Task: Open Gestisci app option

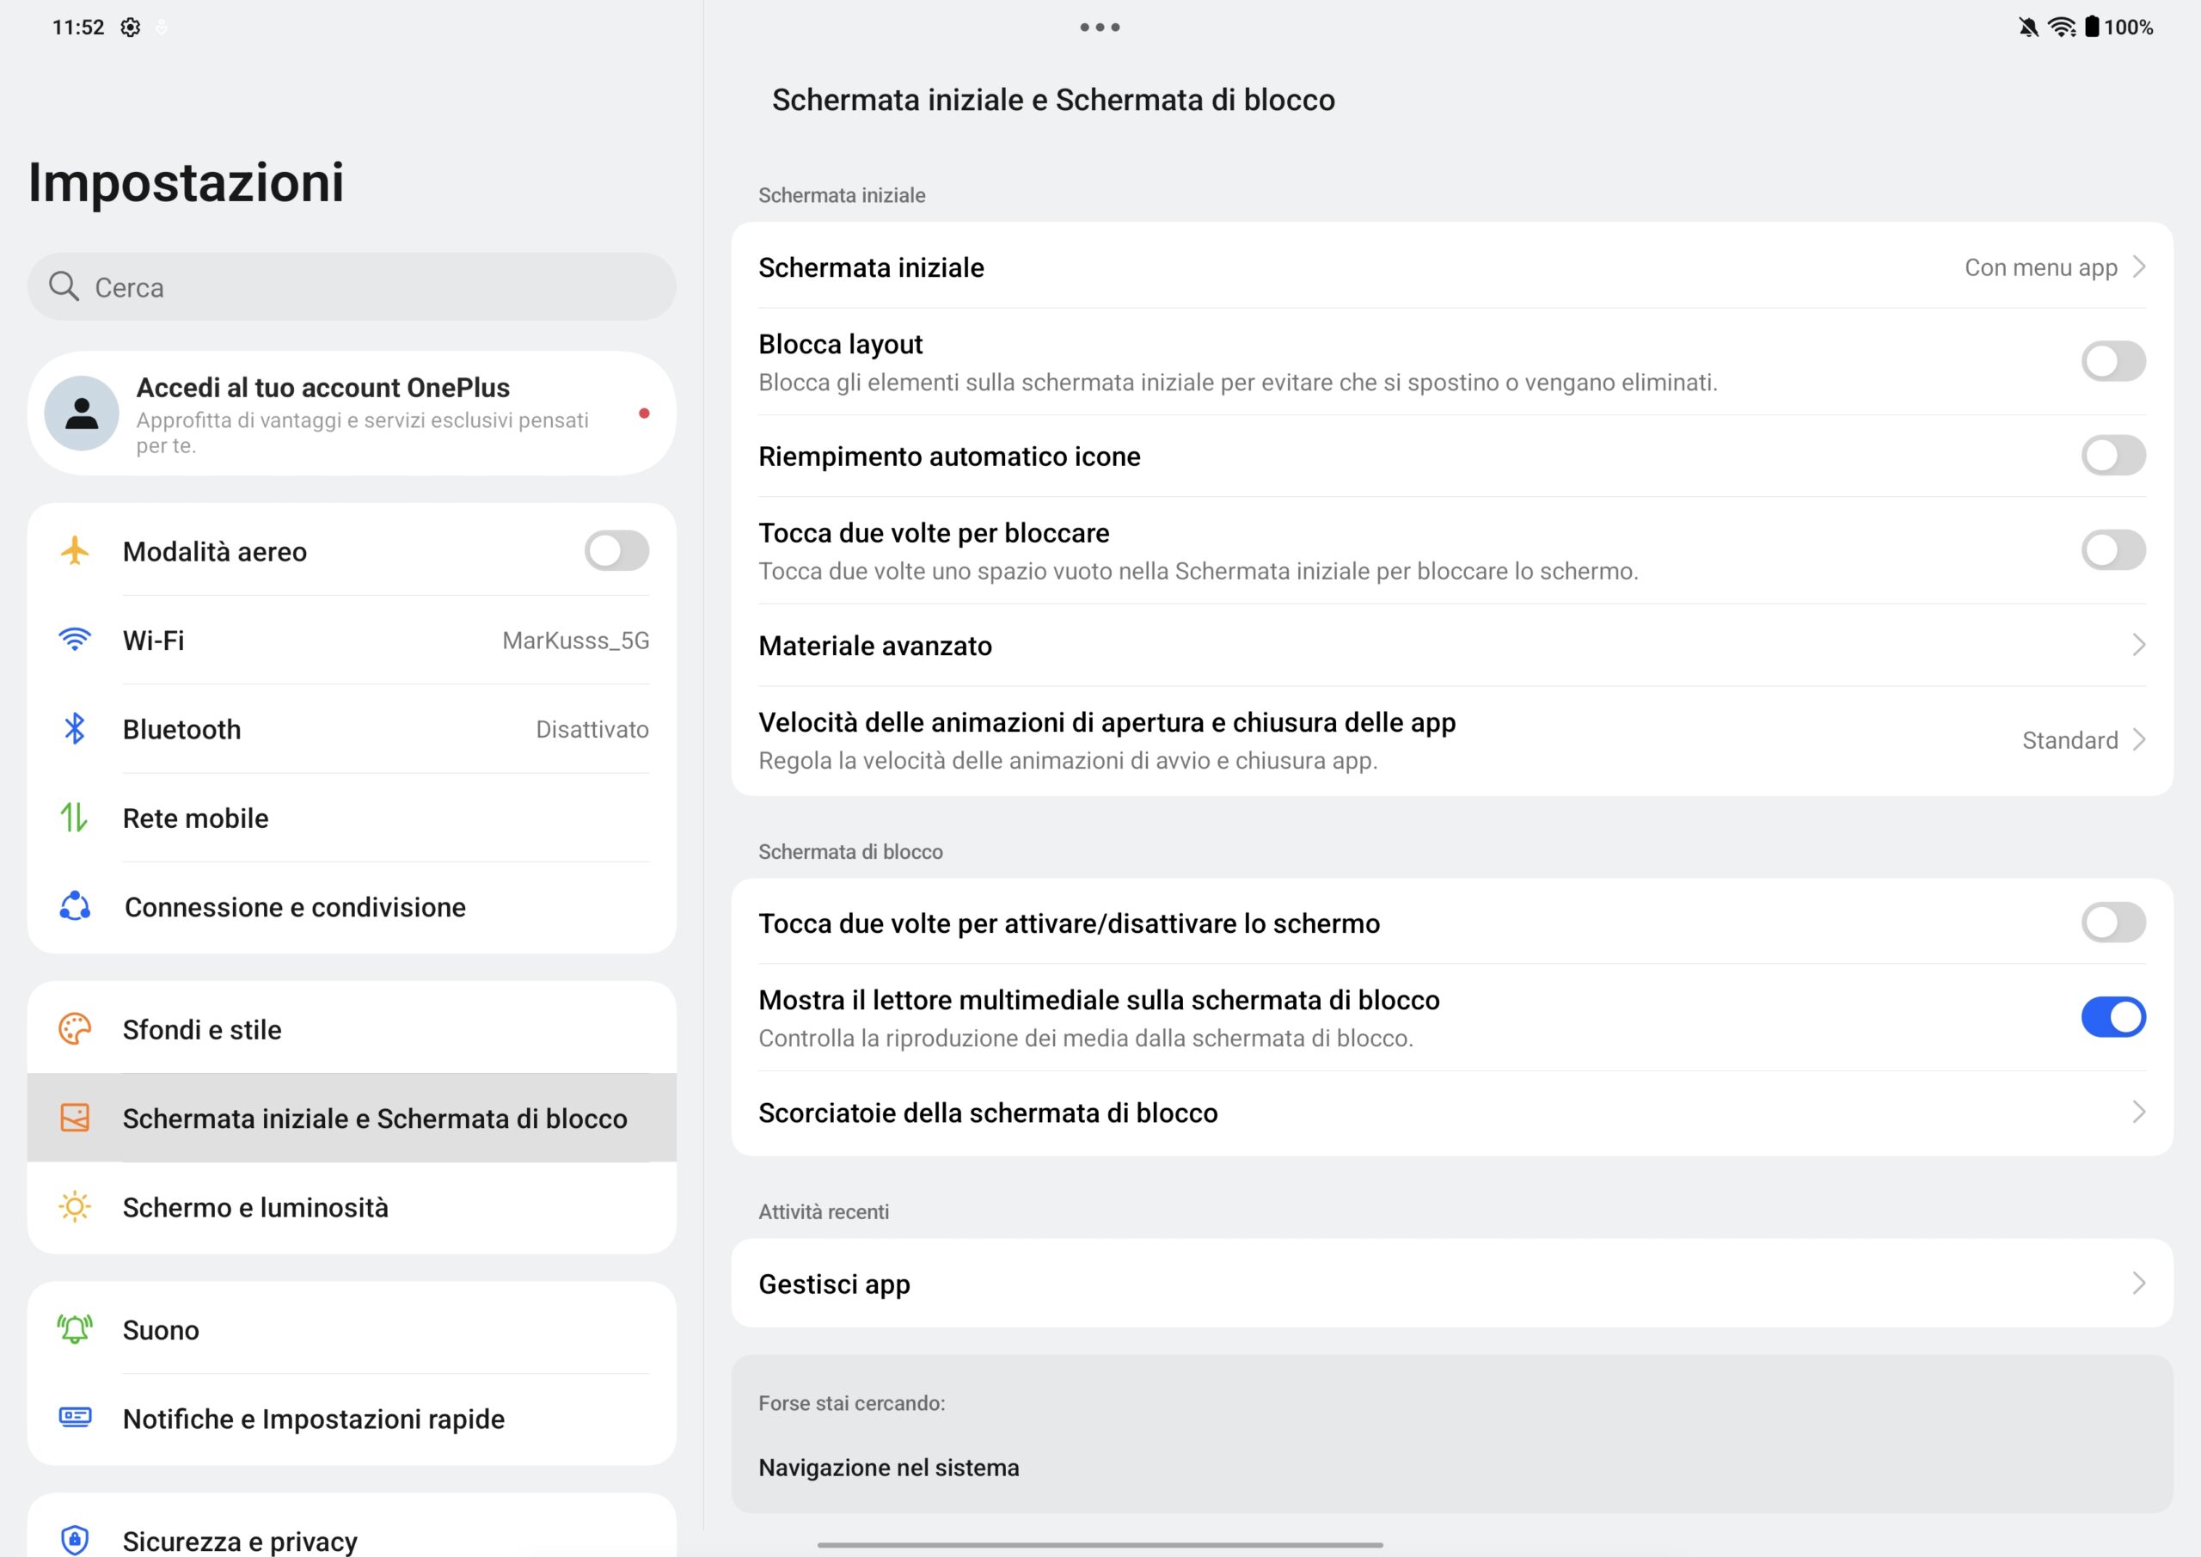Action: pos(1451,1284)
